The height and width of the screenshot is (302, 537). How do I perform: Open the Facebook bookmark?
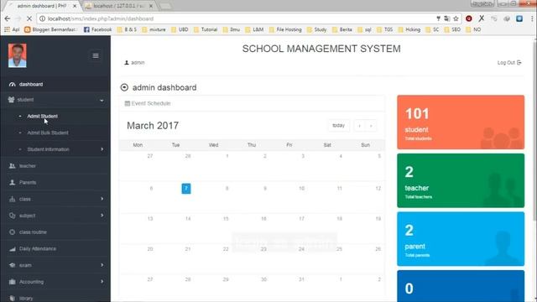(98, 30)
